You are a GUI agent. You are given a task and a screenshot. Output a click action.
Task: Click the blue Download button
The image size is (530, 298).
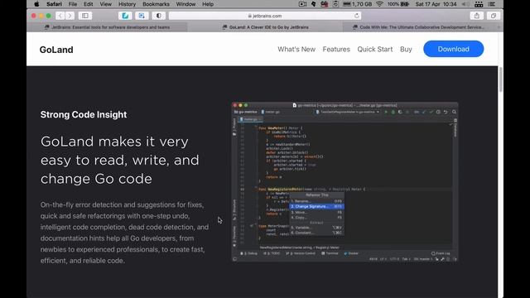453,49
